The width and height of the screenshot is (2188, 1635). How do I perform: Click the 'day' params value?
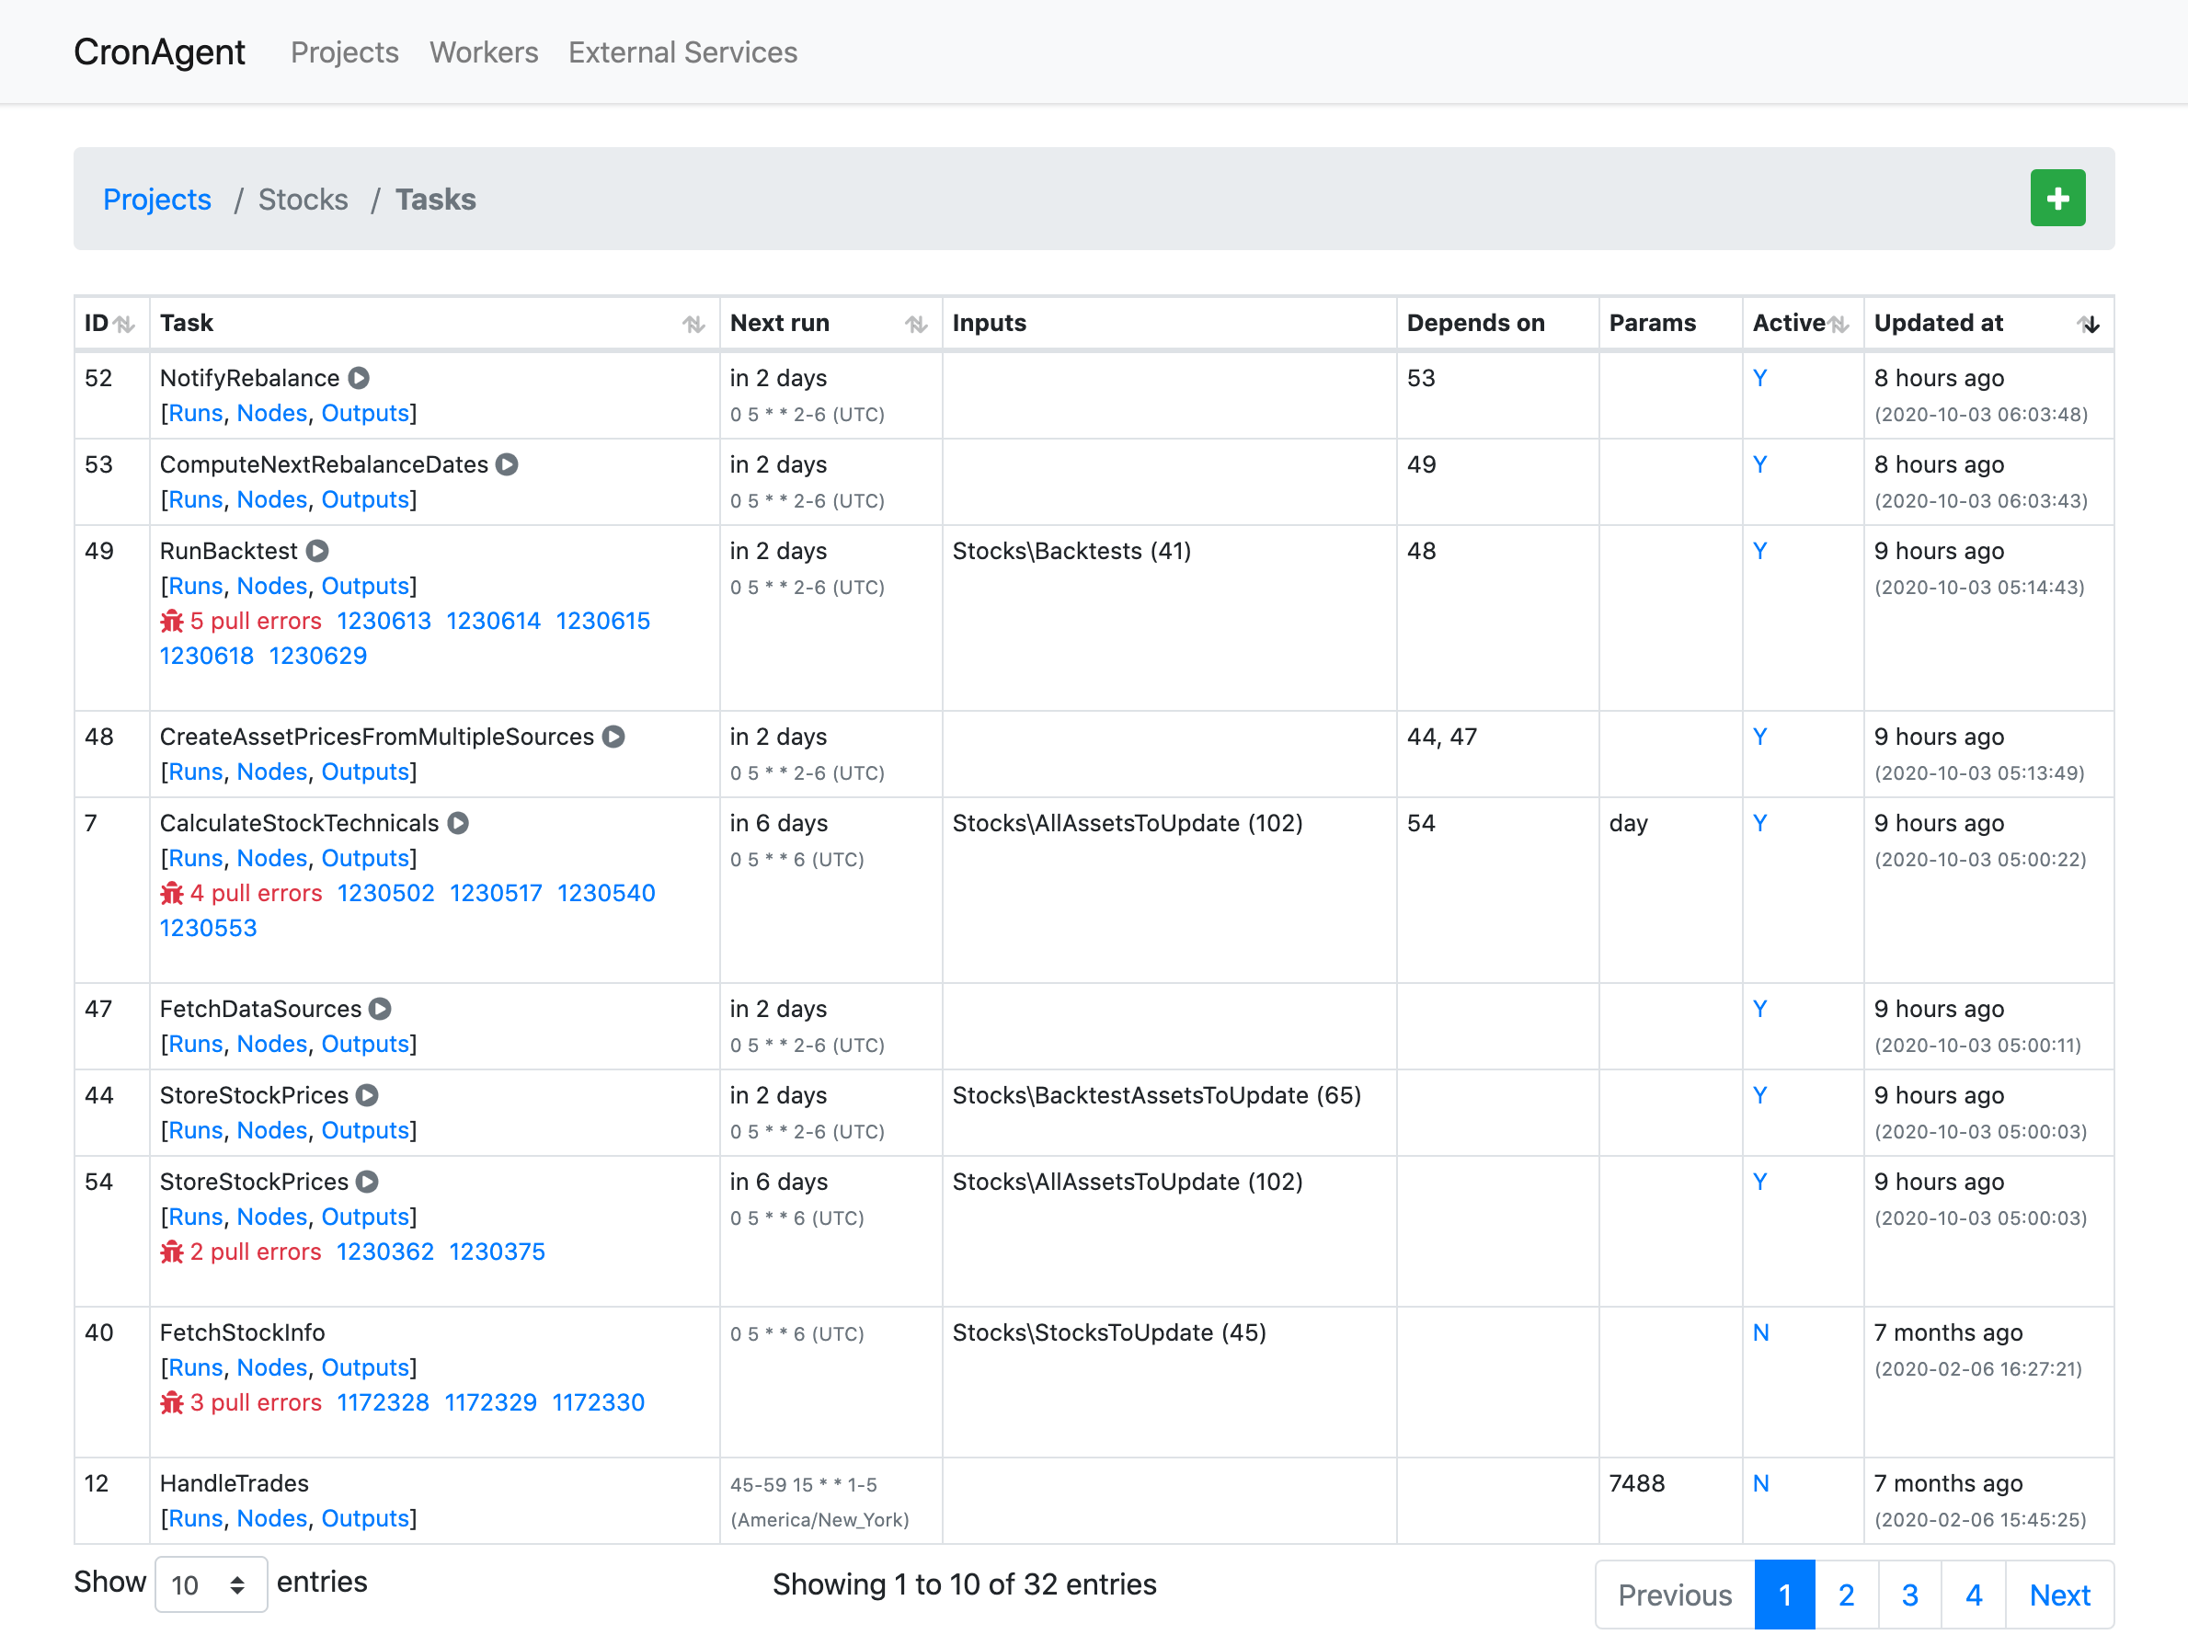[x=1628, y=823]
